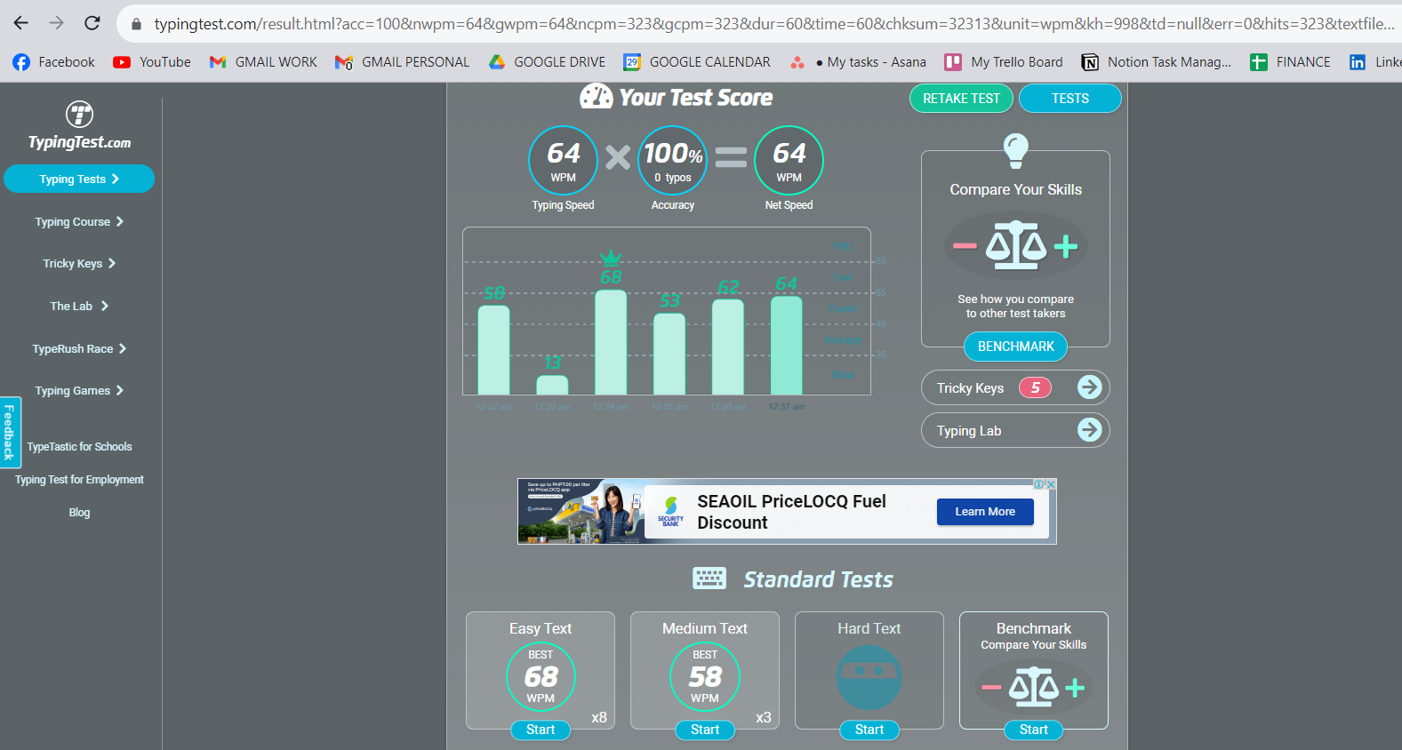Click the Benchmark card scale icon
This screenshot has height=750, width=1402.
click(1033, 687)
